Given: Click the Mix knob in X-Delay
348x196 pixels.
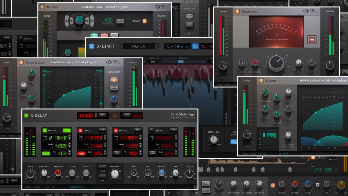Looking at the screenshot, I should coord(175,173).
